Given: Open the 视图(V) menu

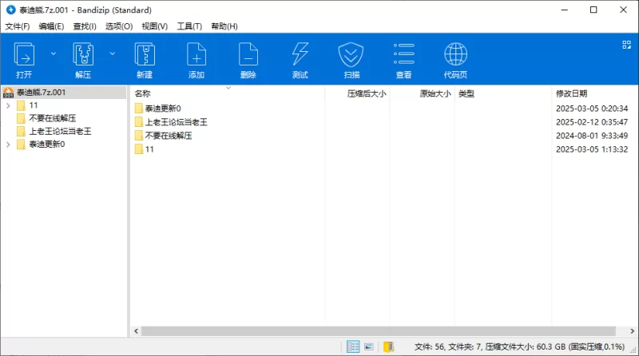Looking at the screenshot, I should (154, 26).
